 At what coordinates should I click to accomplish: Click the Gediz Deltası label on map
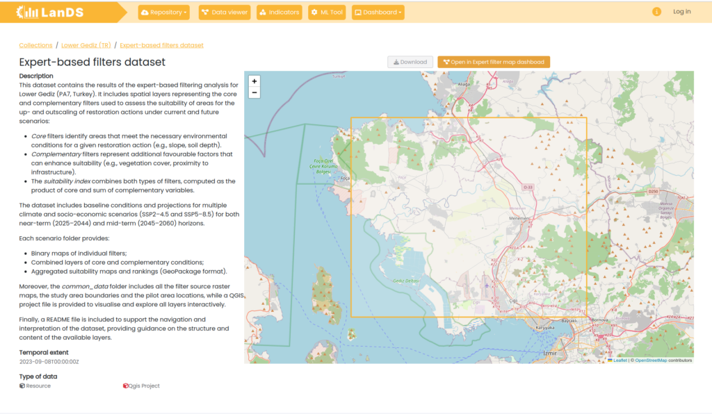point(406,281)
